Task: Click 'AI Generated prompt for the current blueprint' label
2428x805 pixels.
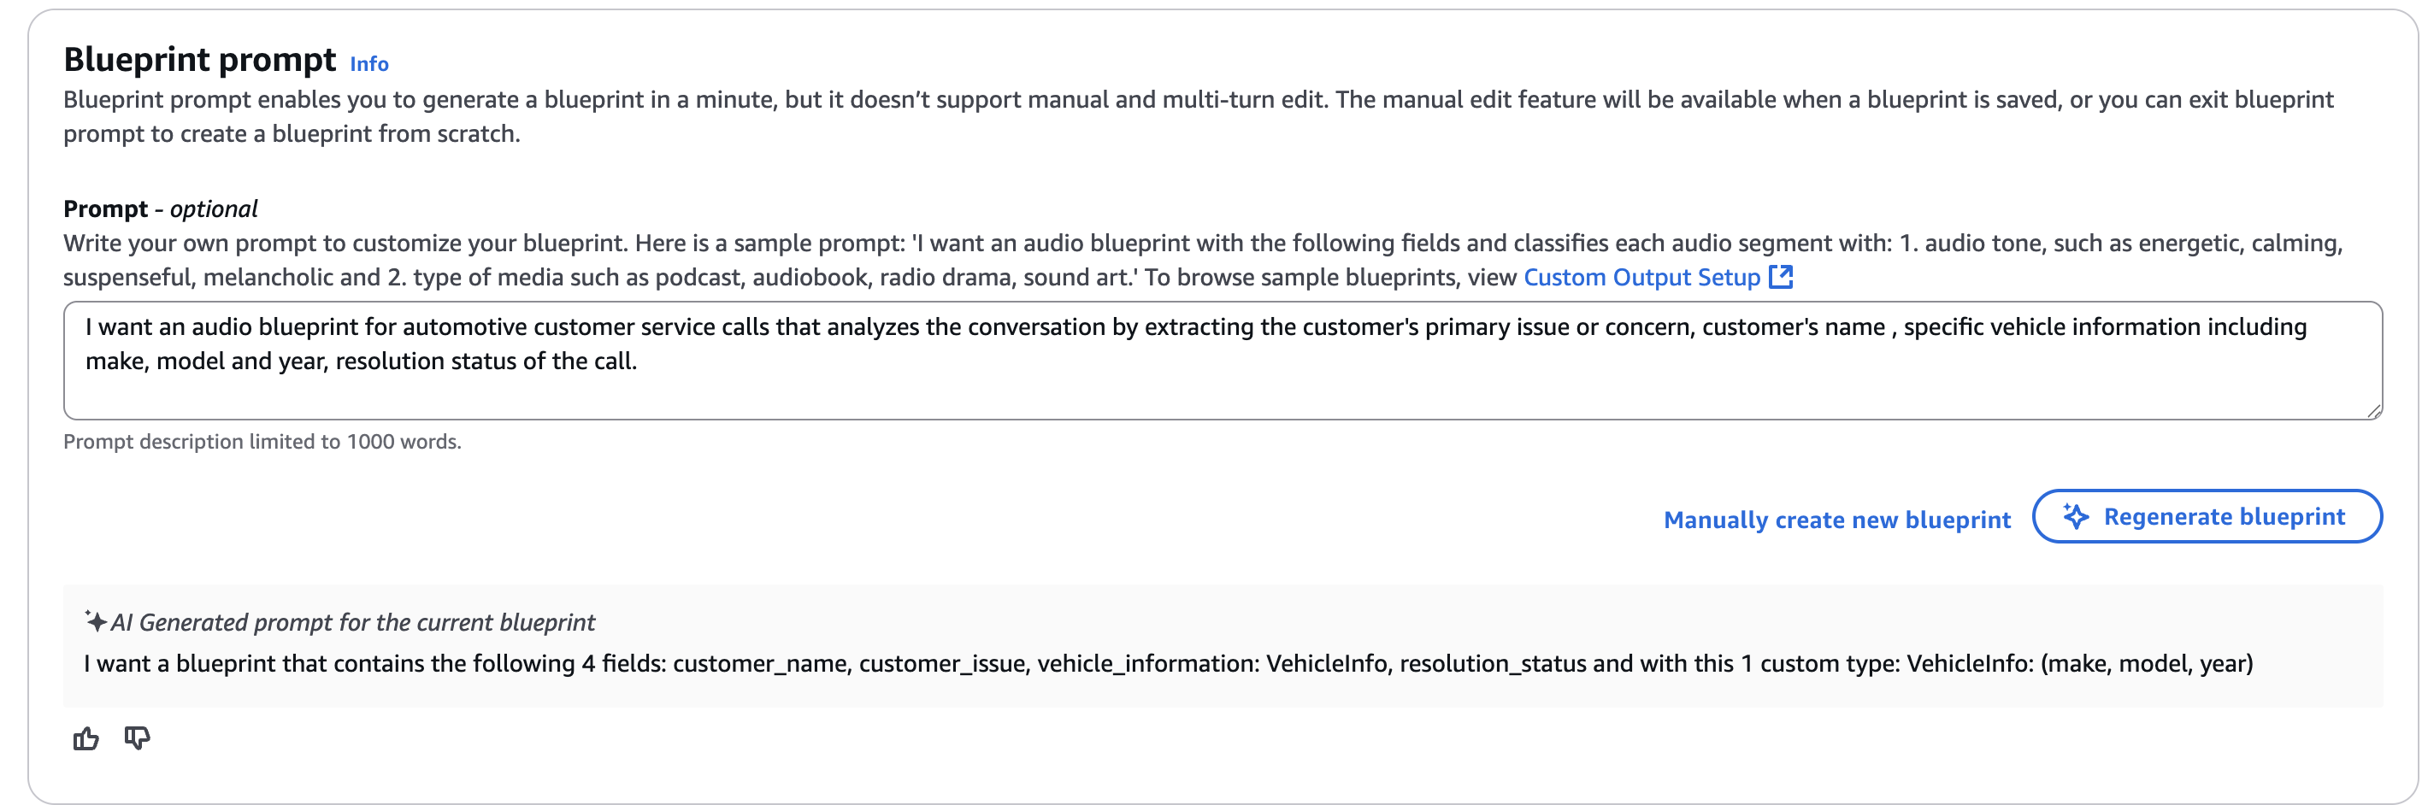Action: 352,622
